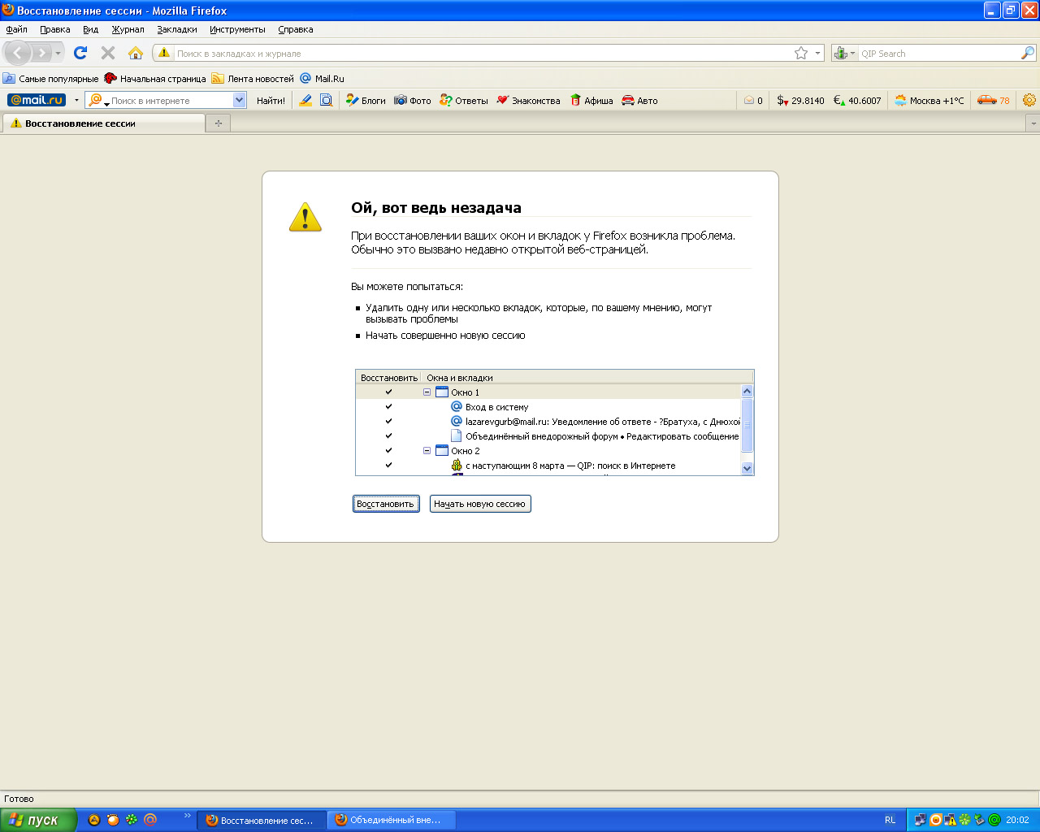Click the session list scrollbar down arrow

coord(747,468)
